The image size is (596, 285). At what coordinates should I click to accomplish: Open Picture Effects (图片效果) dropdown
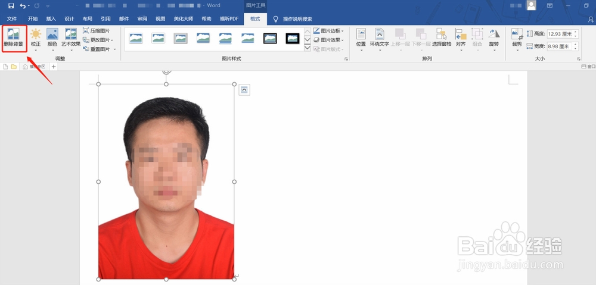328,40
